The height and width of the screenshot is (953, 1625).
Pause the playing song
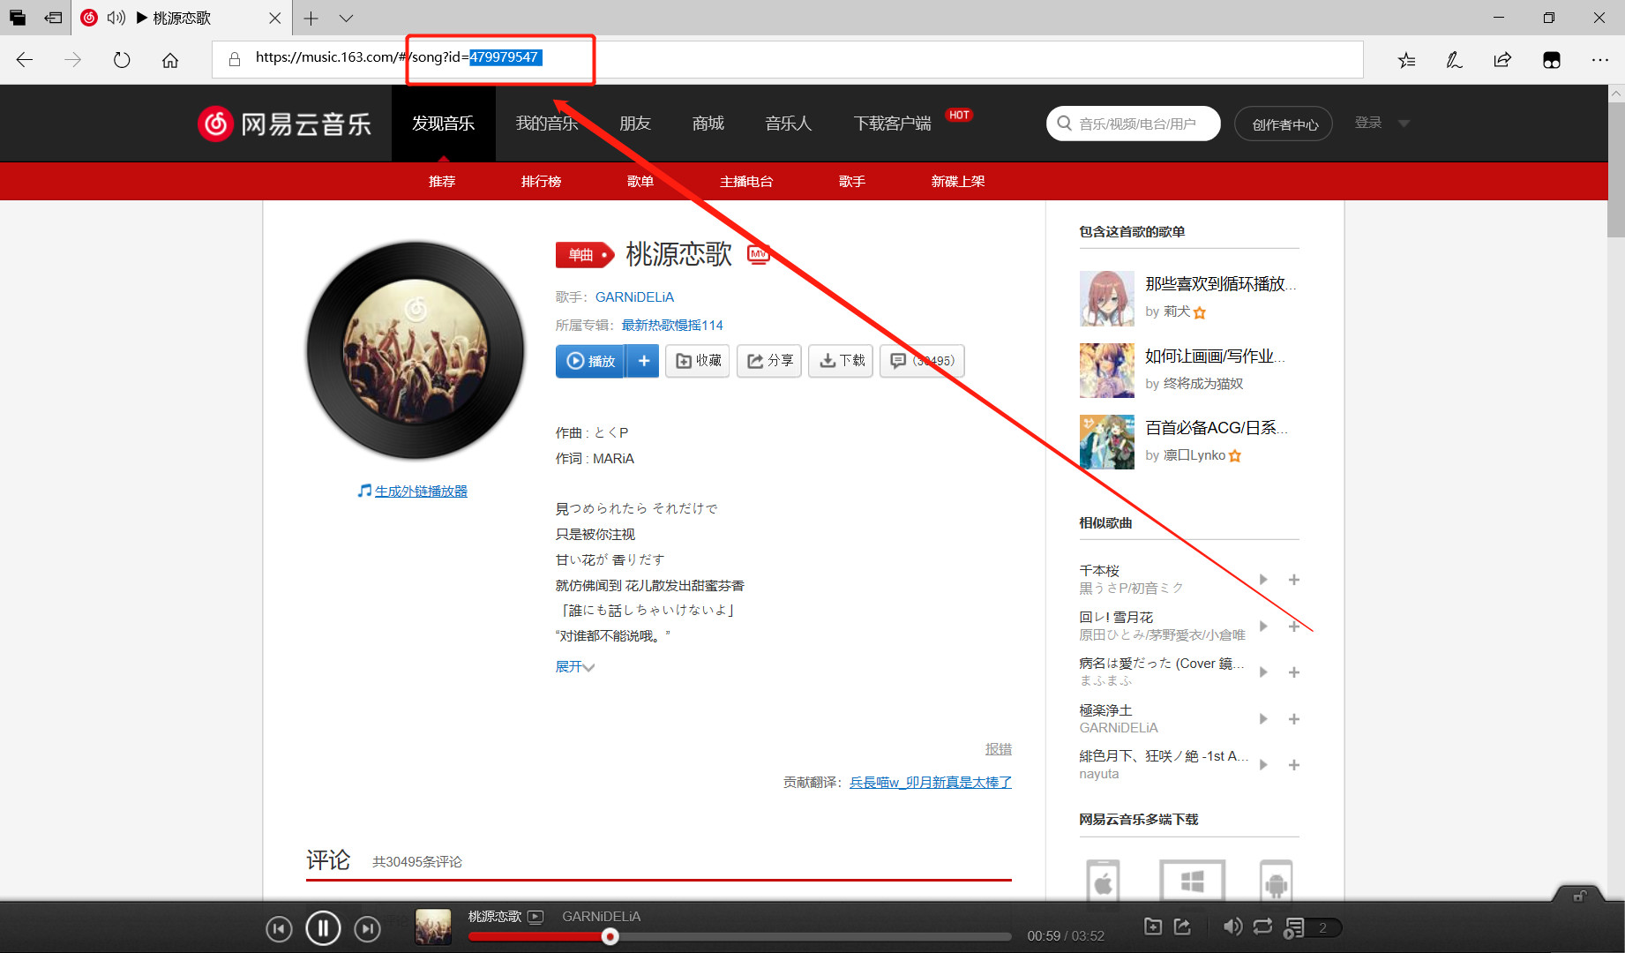pos(323,927)
